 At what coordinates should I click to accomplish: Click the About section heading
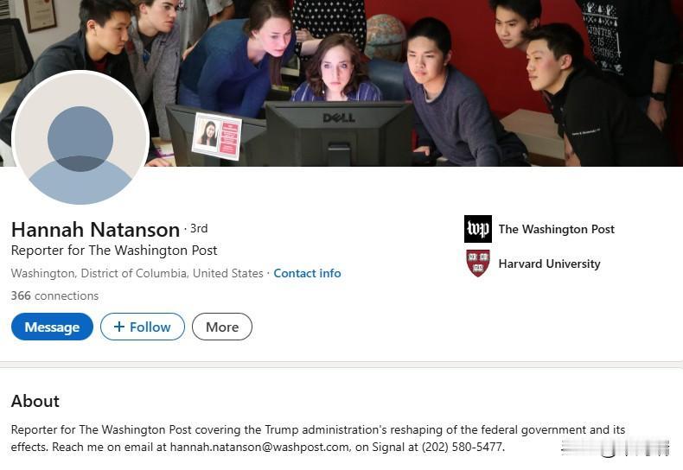point(35,401)
